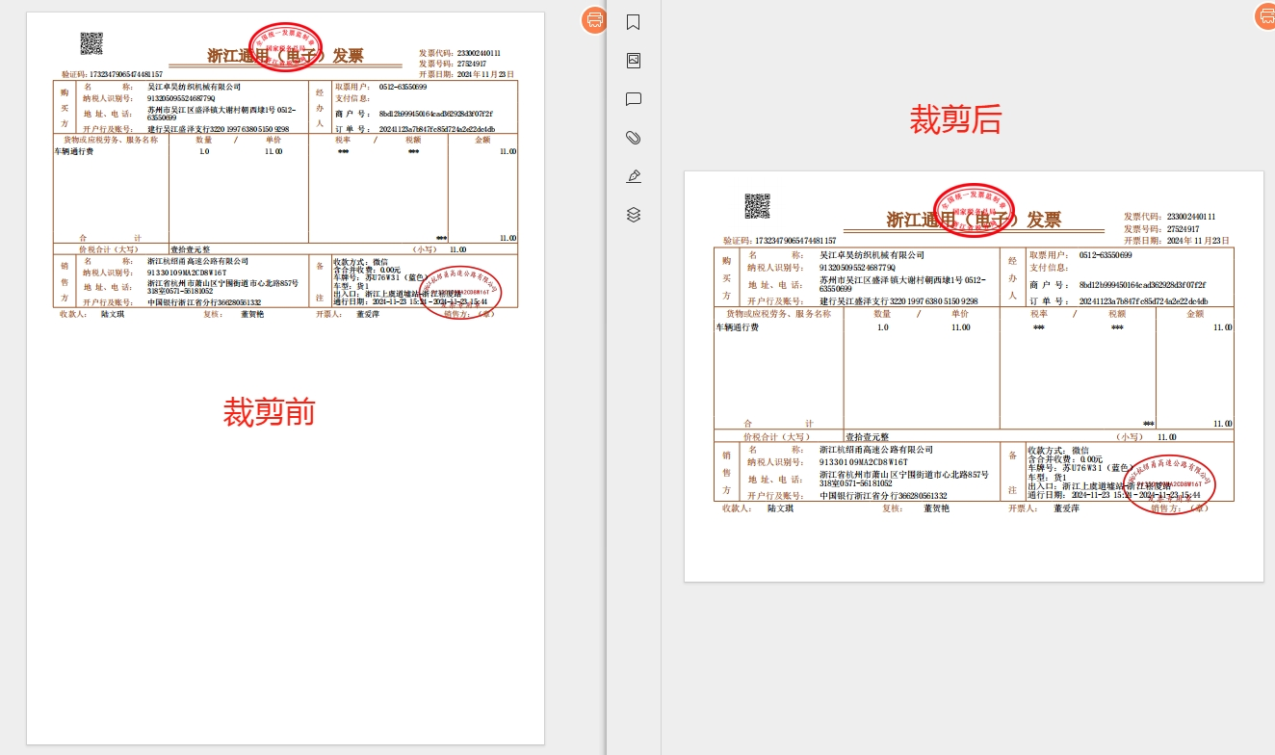
Task: Select the signature pen sidebar icon
Action: click(634, 176)
